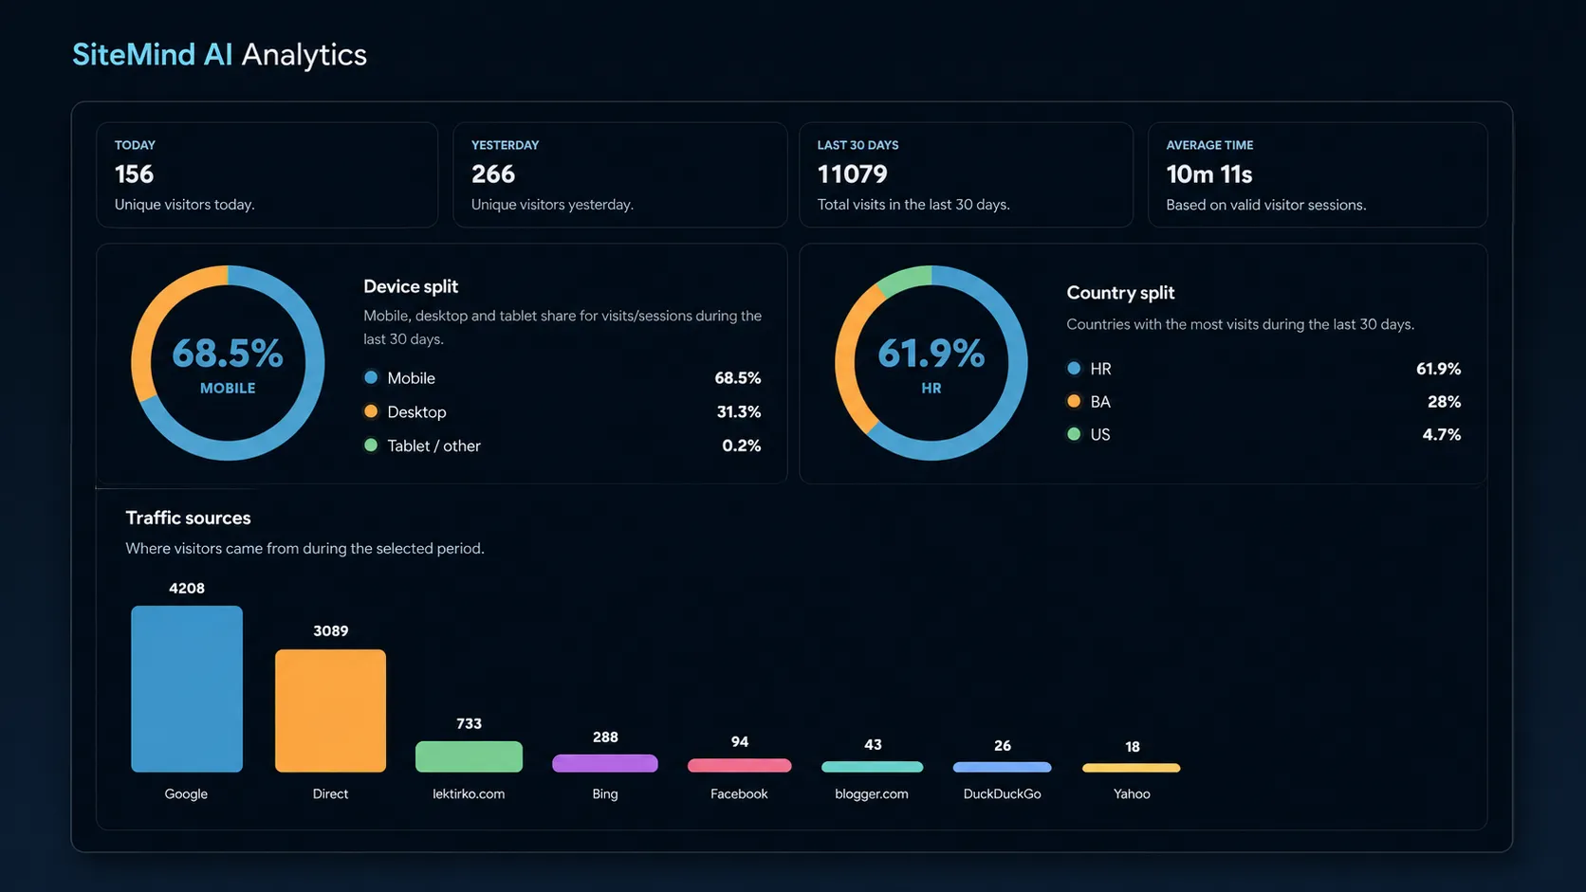Click the orange Direct traffic bar
The width and height of the screenshot is (1586, 892).
click(330, 711)
